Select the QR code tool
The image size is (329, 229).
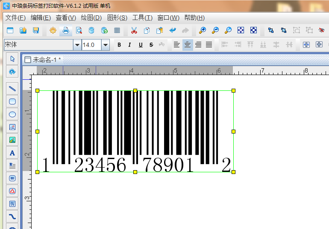(12, 203)
